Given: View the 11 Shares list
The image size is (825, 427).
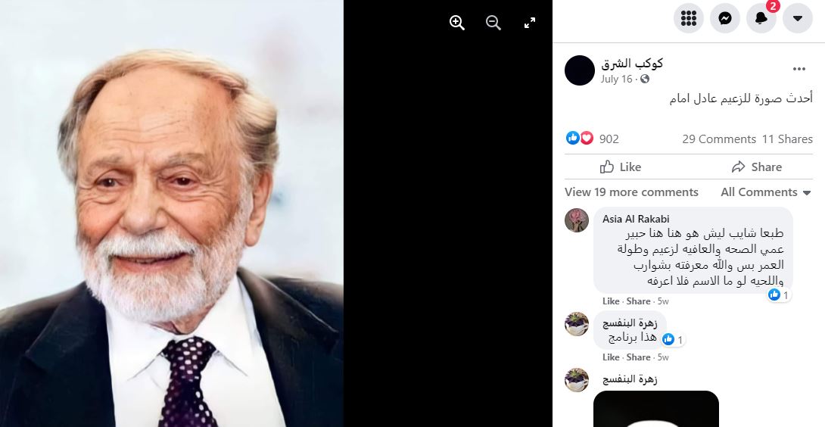Looking at the screenshot, I should click(x=787, y=139).
